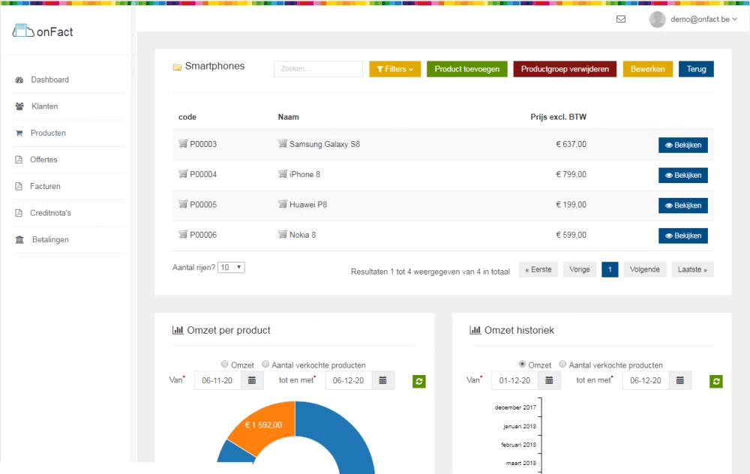This screenshot has width=750, height=474.
Task: Refresh the Omzet per product chart
Action: click(x=419, y=382)
